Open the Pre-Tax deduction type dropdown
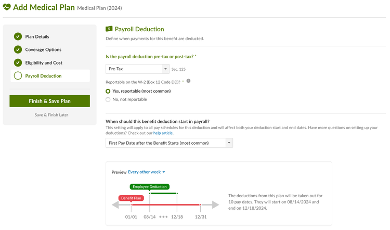The height and width of the screenshot is (230, 390). pyautogui.click(x=137, y=69)
